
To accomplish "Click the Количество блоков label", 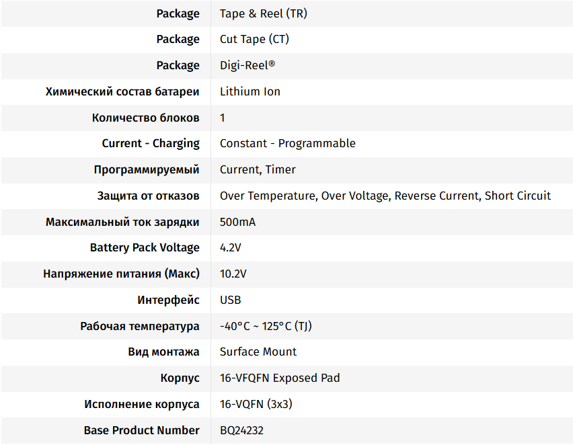I will click(145, 118).
